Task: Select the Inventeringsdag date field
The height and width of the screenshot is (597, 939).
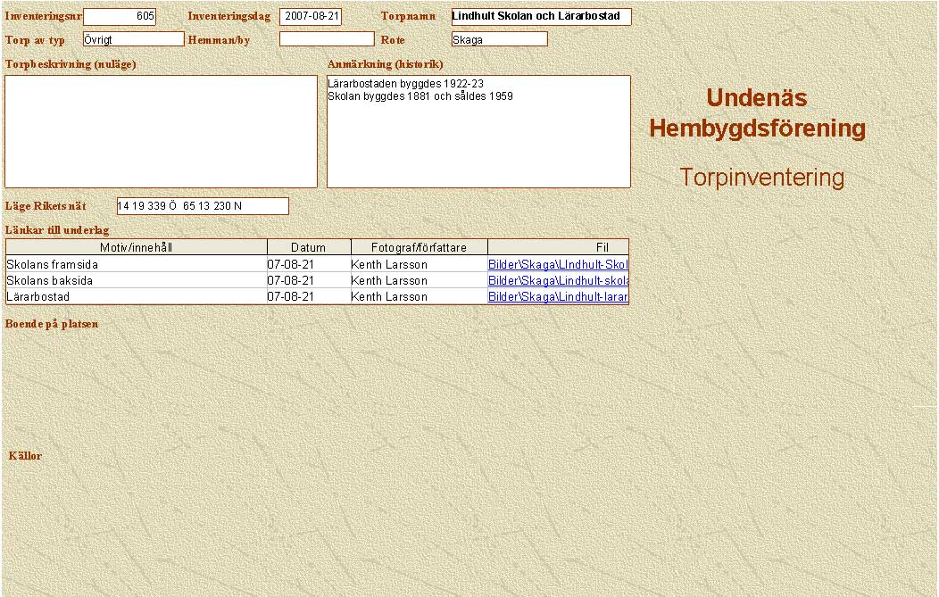Action: (311, 17)
